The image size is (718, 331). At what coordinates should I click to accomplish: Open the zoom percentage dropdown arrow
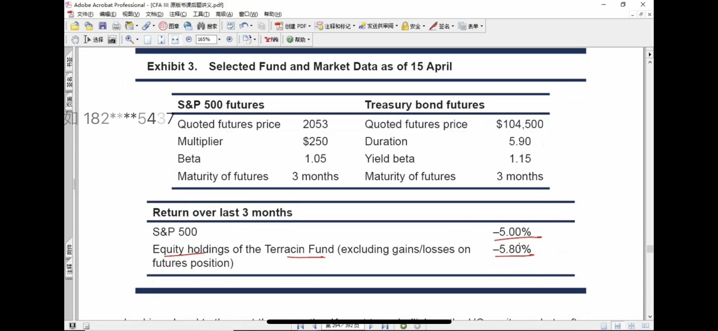[x=219, y=39]
